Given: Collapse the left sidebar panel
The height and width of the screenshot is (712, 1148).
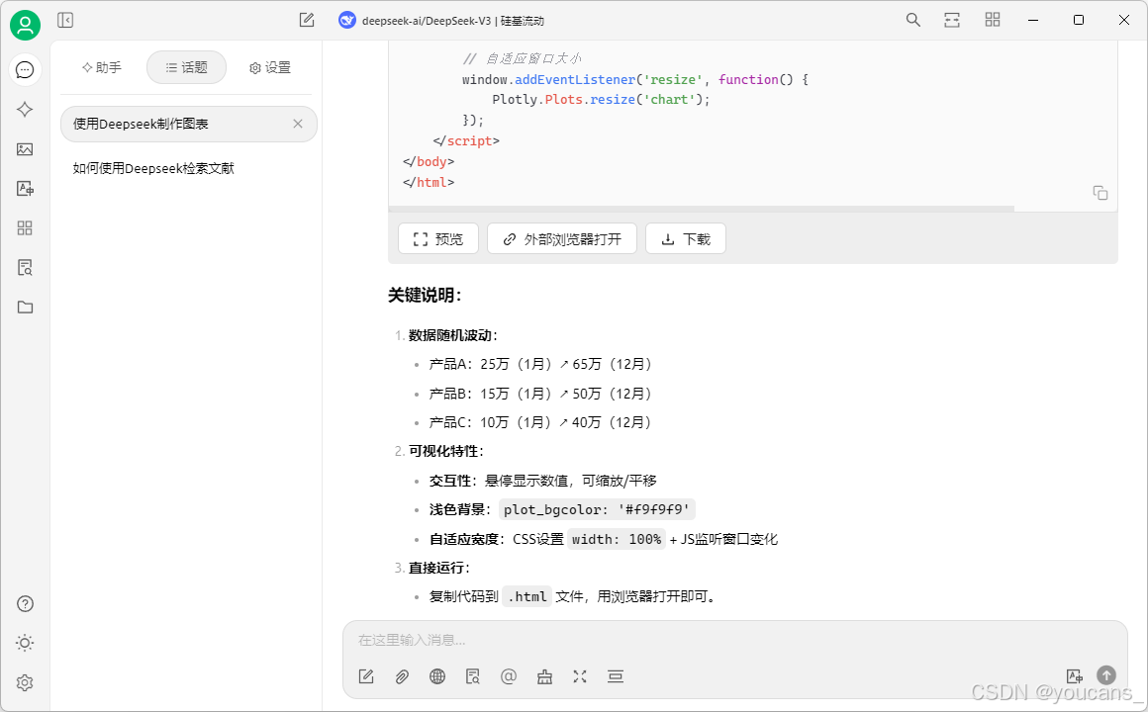Looking at the screenshot, I should 65,20.
